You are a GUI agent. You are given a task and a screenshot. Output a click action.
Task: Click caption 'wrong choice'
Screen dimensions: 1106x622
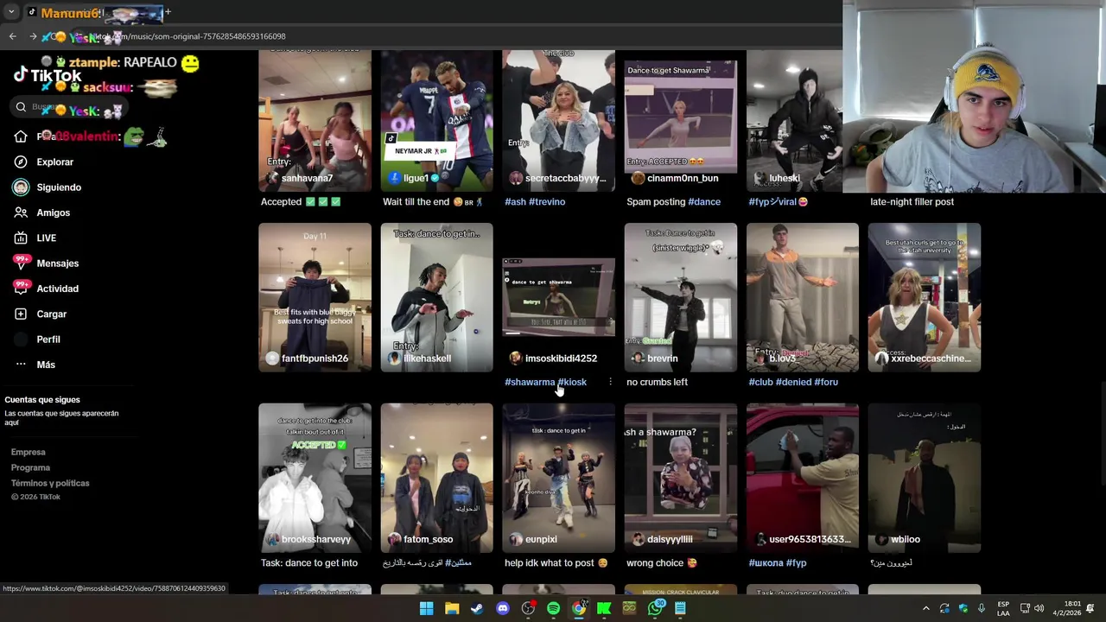(655, 562)
